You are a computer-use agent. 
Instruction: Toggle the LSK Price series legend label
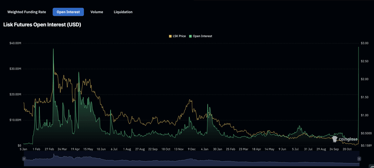(x=179, y=36)
